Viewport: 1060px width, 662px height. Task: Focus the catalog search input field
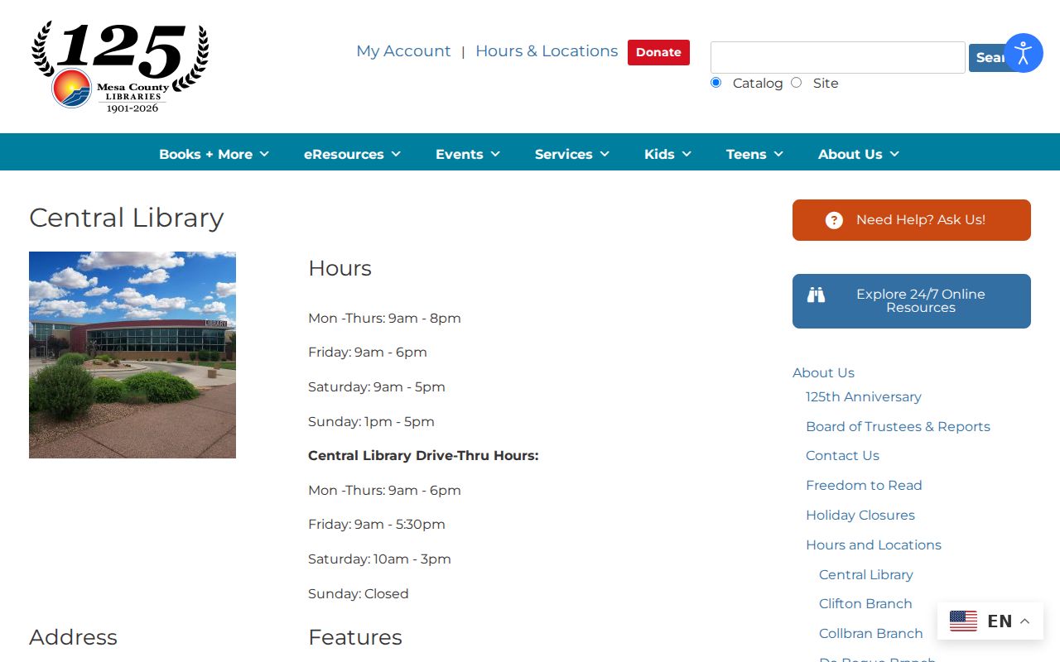click(838, 58)
